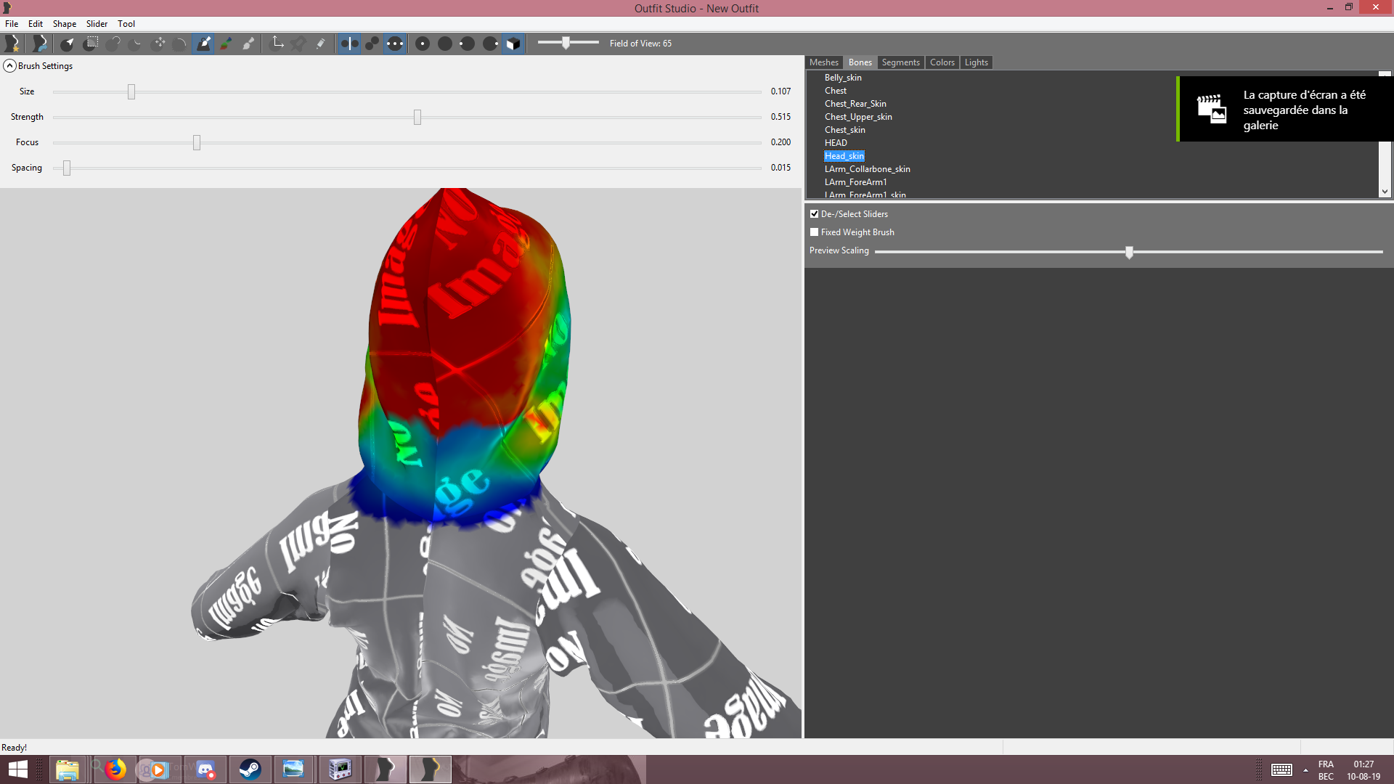Screen dimensions: 1394x784
Task: Select the Mask brush tool
Action: pos(90,44)
